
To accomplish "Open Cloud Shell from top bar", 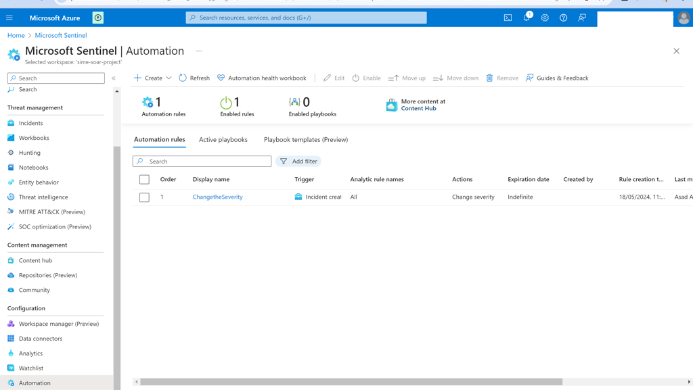I will pos(508,18).
